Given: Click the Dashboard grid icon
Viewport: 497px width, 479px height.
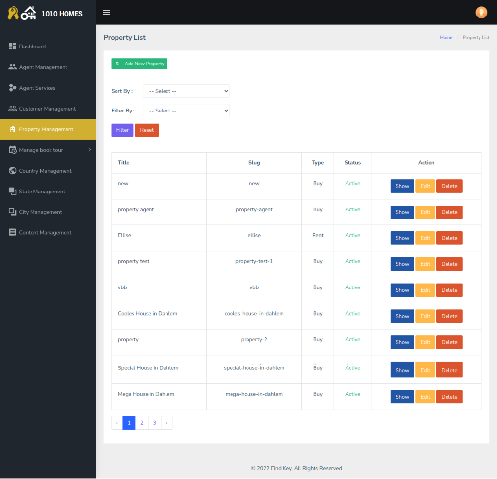Looking at the screenshot, I should tap(13, 47).
